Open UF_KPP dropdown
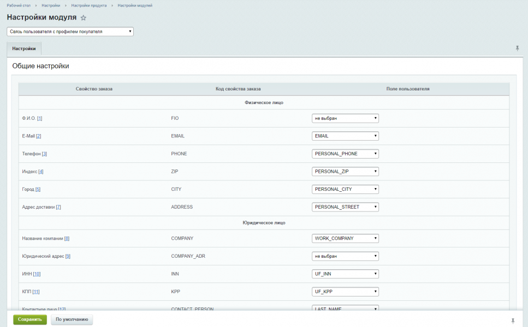The image size is (528, 327). coord(345,292)
